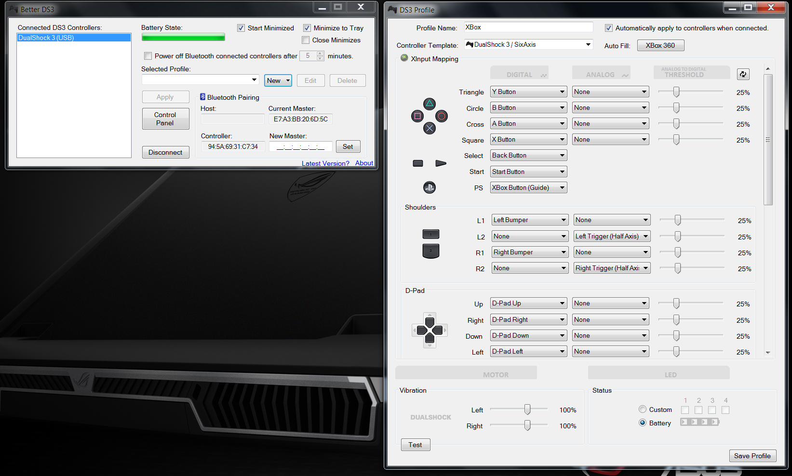Click the vibration Test button
This screenshot has width=792, height=476.
click(415, 445)
